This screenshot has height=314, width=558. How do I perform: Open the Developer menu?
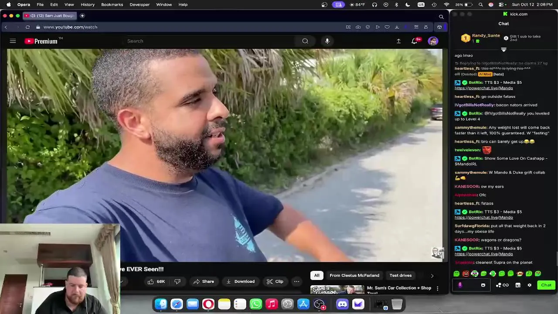tap(139, 4)
